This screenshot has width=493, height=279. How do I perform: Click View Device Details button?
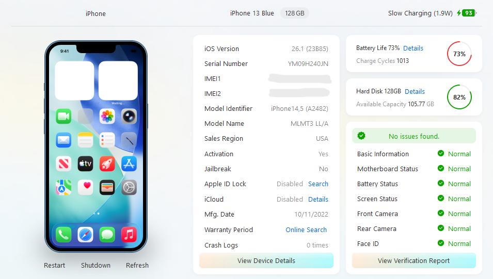[266, 260]
